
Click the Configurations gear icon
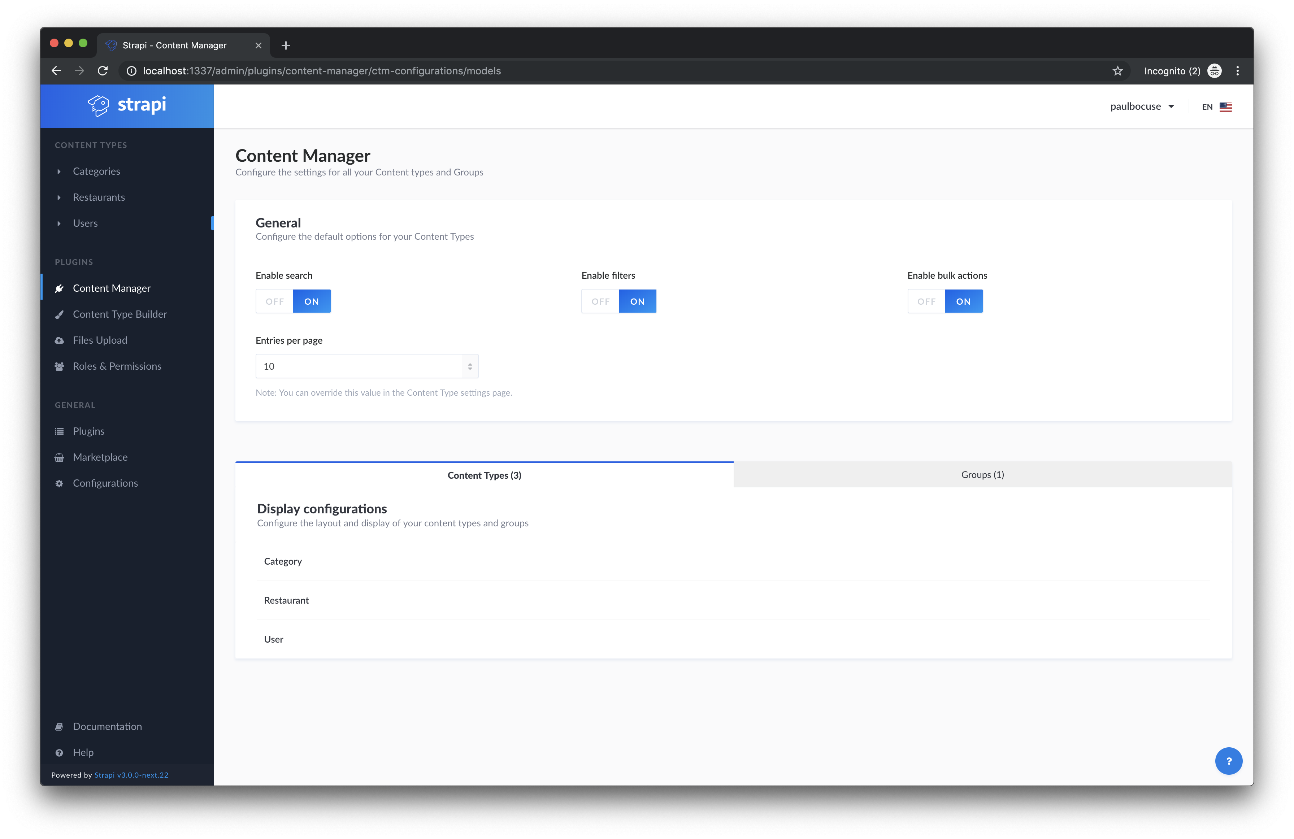[x=59, y=483]
